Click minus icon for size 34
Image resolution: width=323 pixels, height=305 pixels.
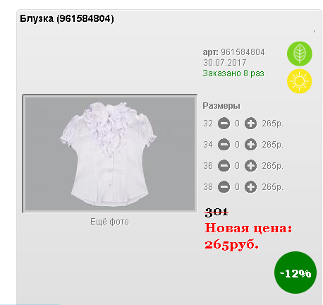224,145
